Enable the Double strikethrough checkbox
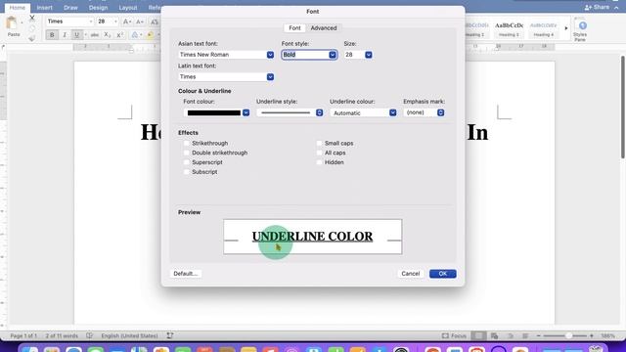The width and height of the screenshot is (626, 352). pos(187,153)
